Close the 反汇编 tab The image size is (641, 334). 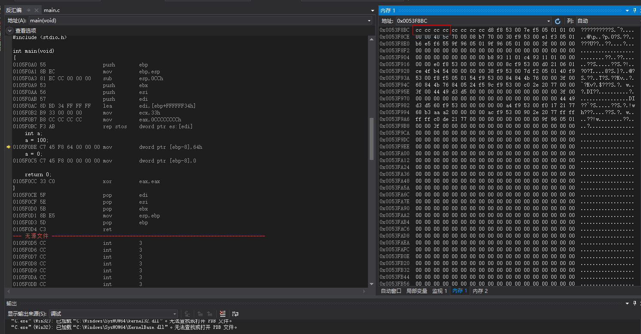pyautogui.click(x=36, y=10)
